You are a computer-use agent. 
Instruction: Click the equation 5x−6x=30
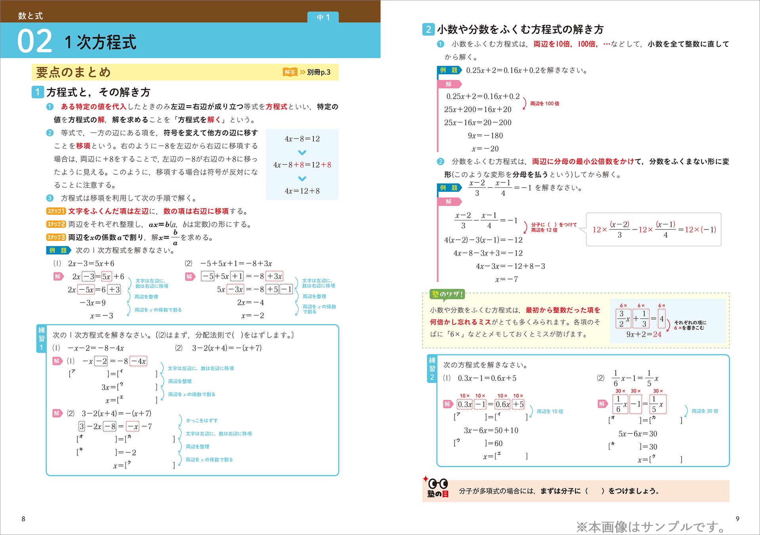pos(638,434)
